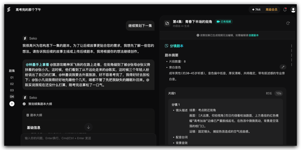Click the 策划续集剧本大纲 checkmark status icon

pos(24,104)
